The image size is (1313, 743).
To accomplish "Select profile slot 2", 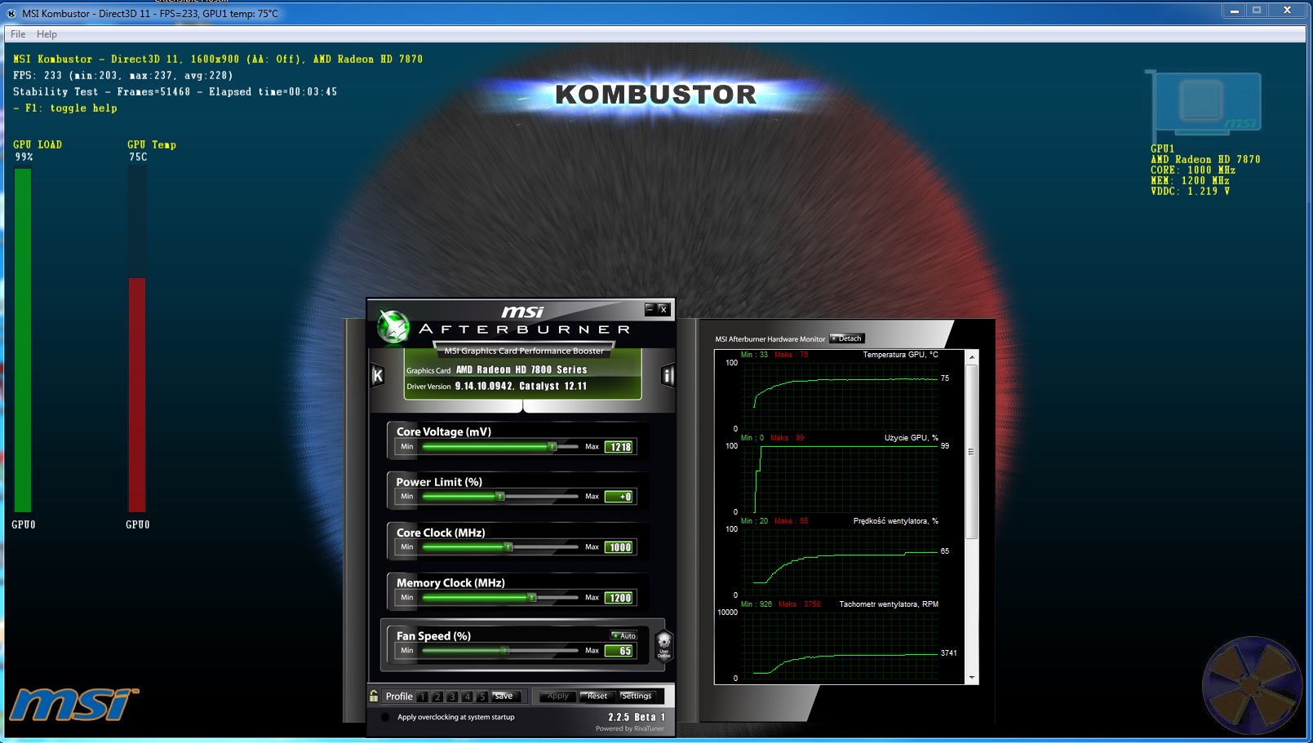I will pos(437,697).
